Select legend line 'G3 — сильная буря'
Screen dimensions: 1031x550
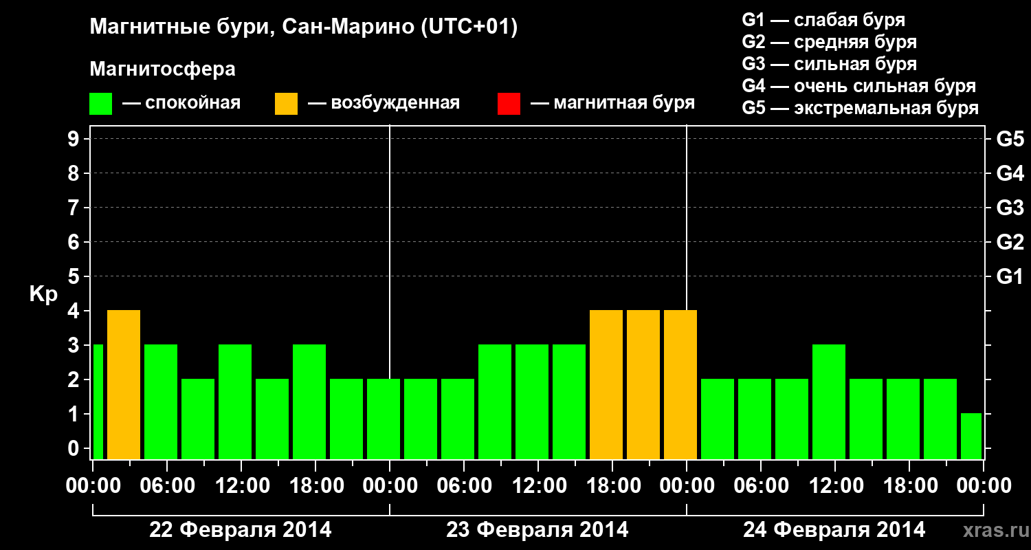coord(830,64)
